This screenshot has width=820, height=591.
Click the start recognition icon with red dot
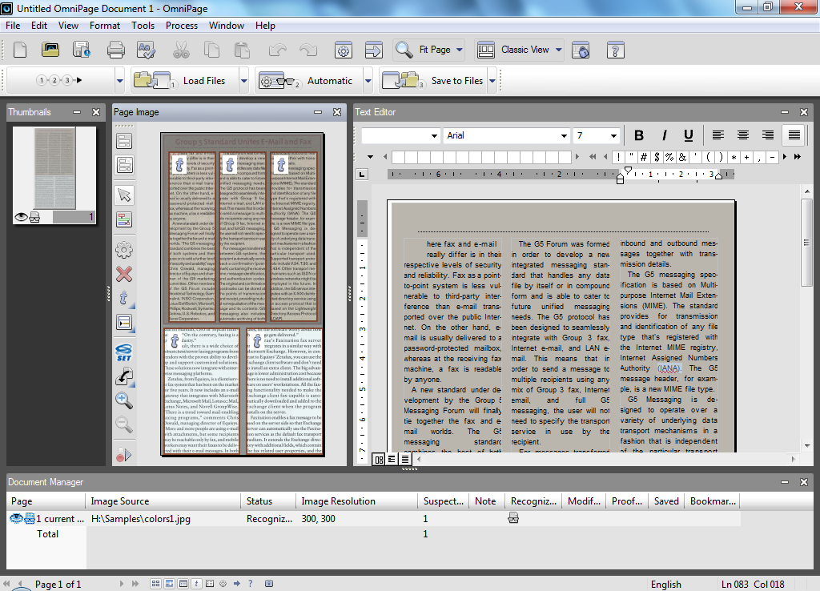point(124,455)
